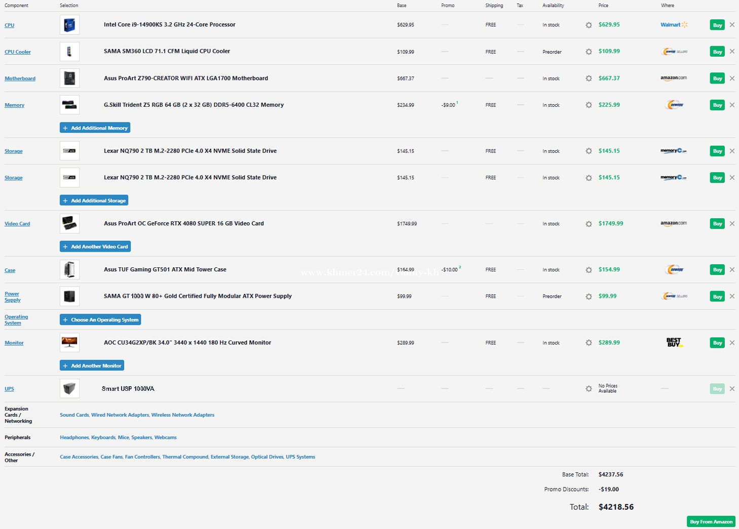This screenshot has width=739, height=529.
Task: Remove the AOC monitor with the X icon
Action: (x=732, y=343)
